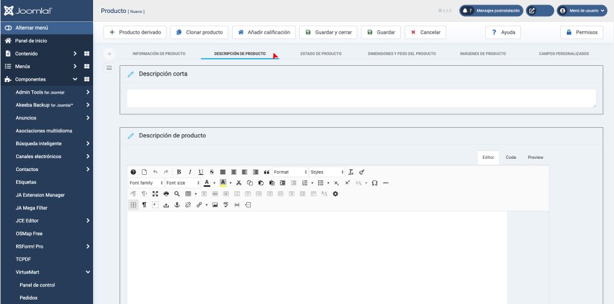Click the Clonar producto button
The height and width of the screenshot is (304, 614).
pos(199,32)
